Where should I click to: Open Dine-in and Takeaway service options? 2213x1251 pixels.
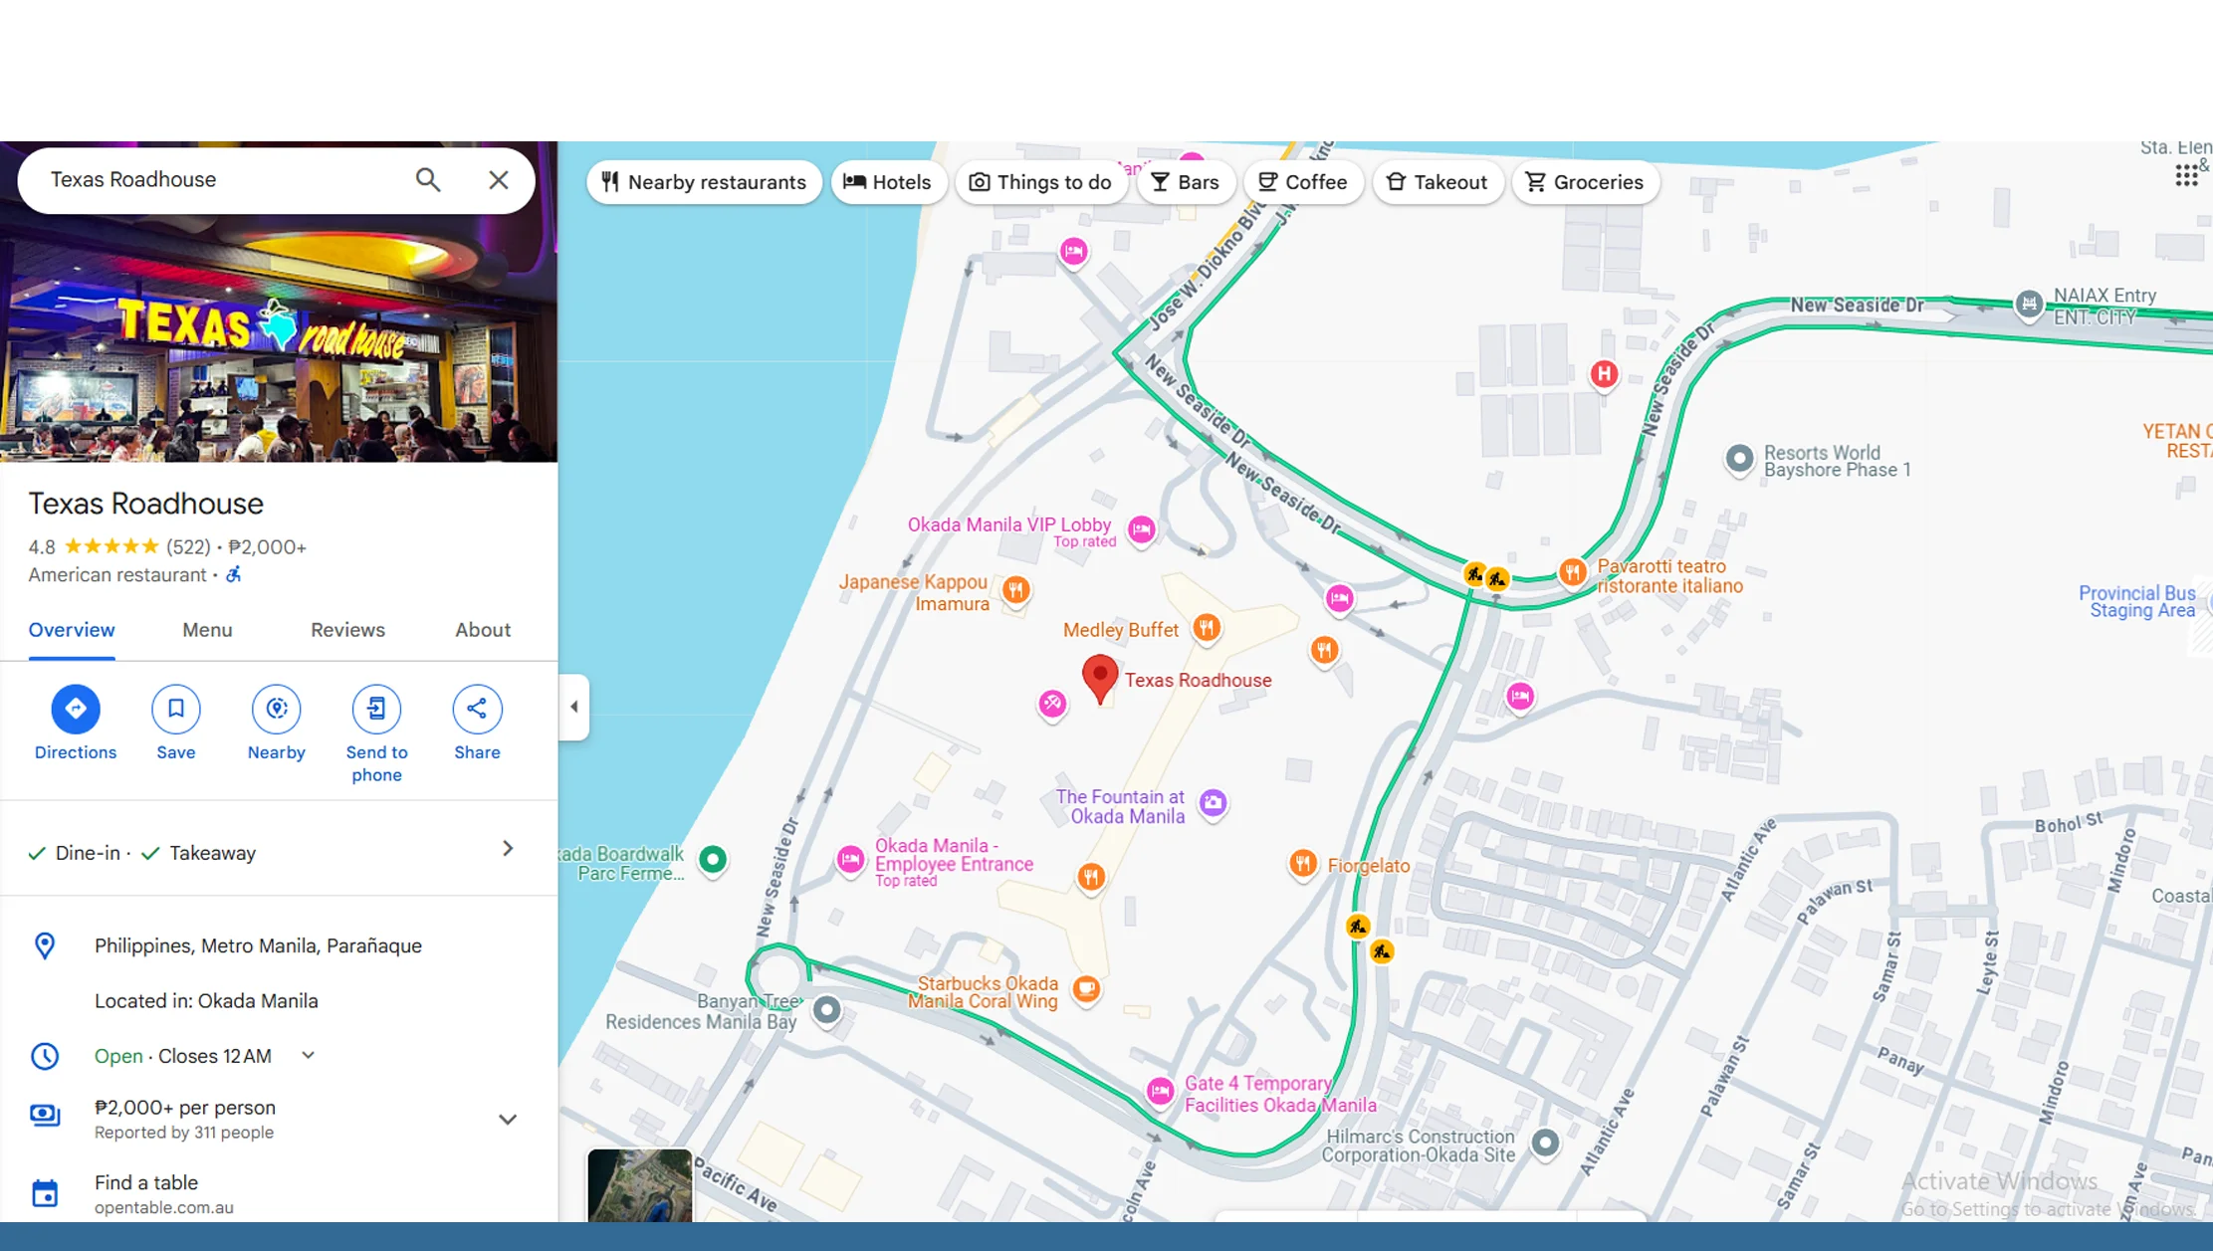point(507,849)
